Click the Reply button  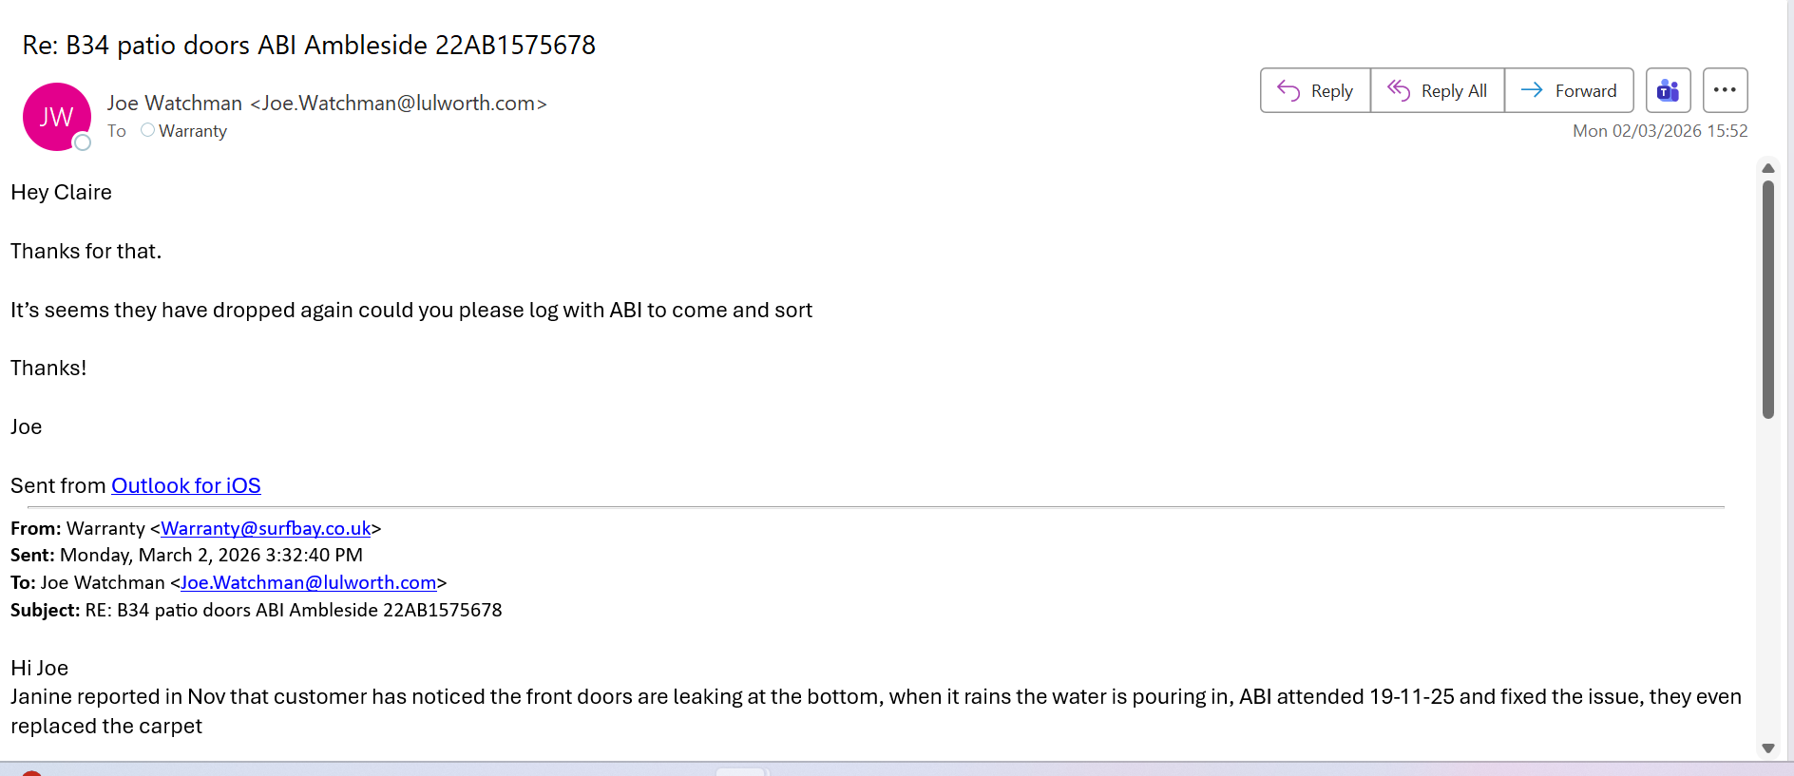[1315, 91]
